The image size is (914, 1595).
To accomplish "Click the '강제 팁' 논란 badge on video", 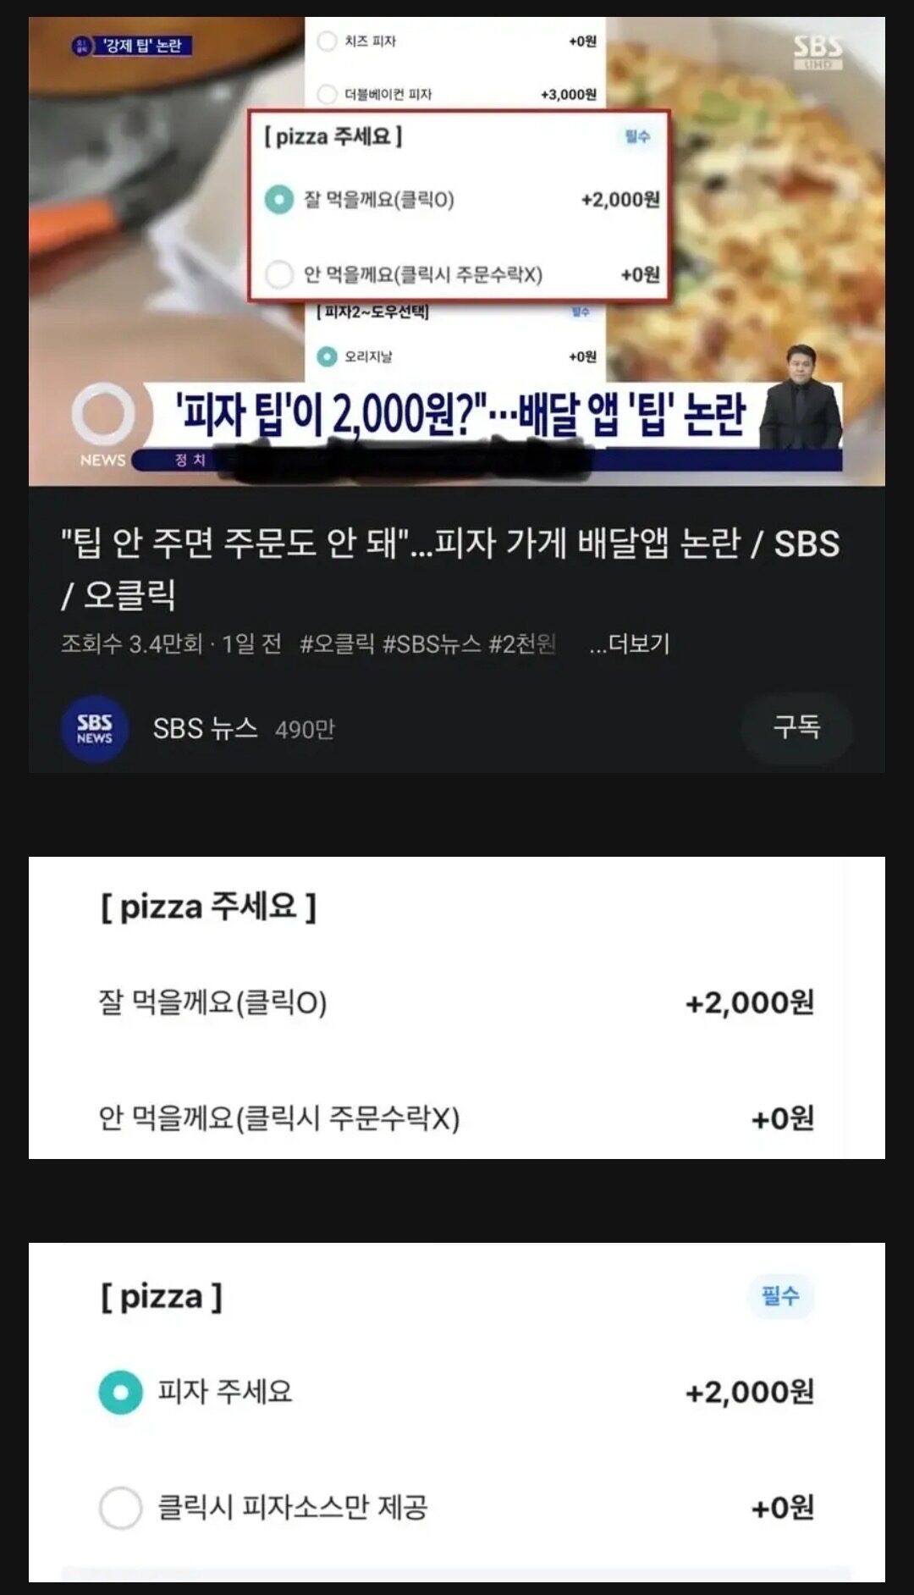I will 132,46.
